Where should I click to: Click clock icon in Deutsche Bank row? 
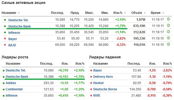pyautogui.click(x=168, y=25)
